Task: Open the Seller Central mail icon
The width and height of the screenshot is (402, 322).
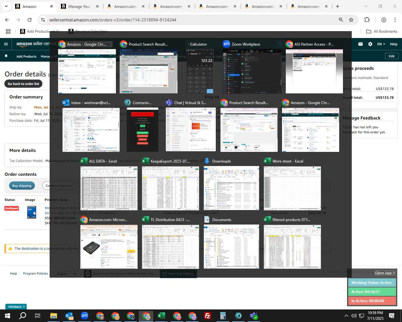Action: 361,44
